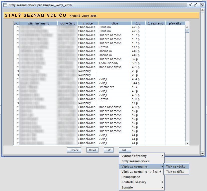Click the 434 p house number cell
The image size is (207, 191).
point(138,79)
